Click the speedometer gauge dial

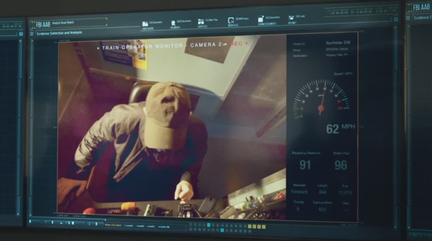pos(321,100)
